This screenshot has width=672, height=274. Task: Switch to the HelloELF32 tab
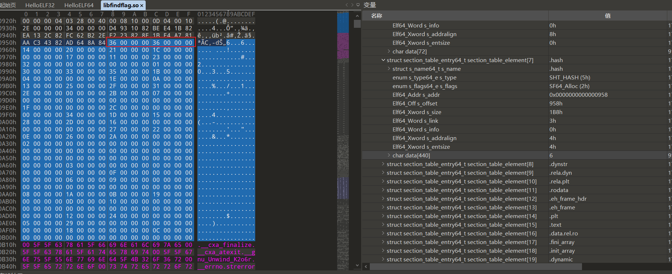[x=40, y=5]
